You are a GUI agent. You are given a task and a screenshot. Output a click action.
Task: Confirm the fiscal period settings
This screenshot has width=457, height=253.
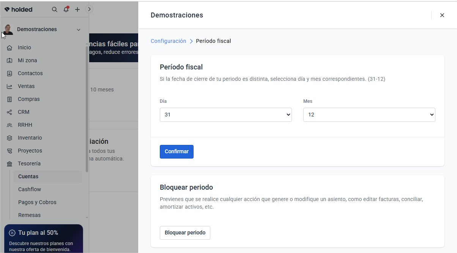(176, 151)
